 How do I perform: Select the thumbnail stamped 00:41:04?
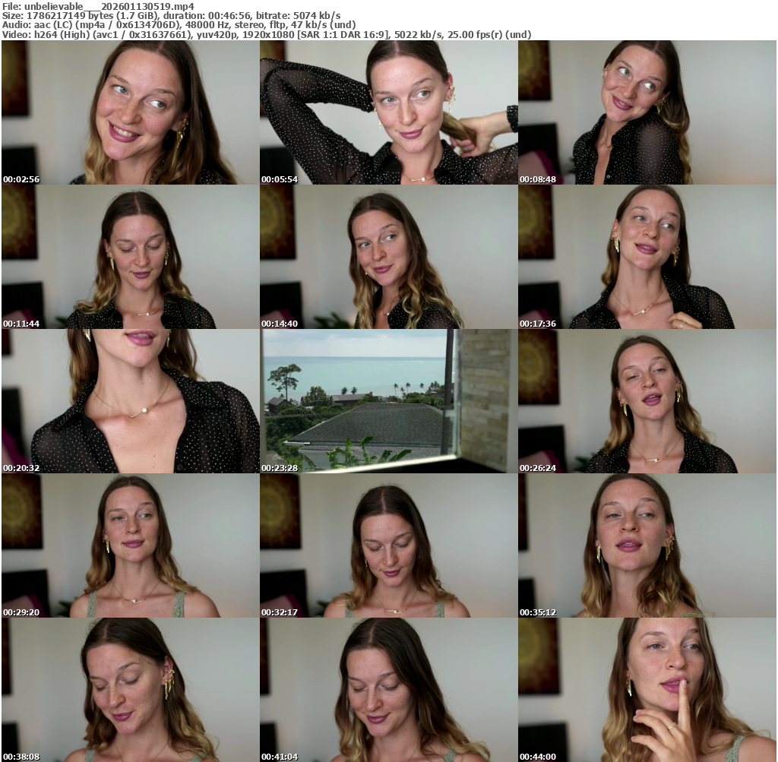389,690
